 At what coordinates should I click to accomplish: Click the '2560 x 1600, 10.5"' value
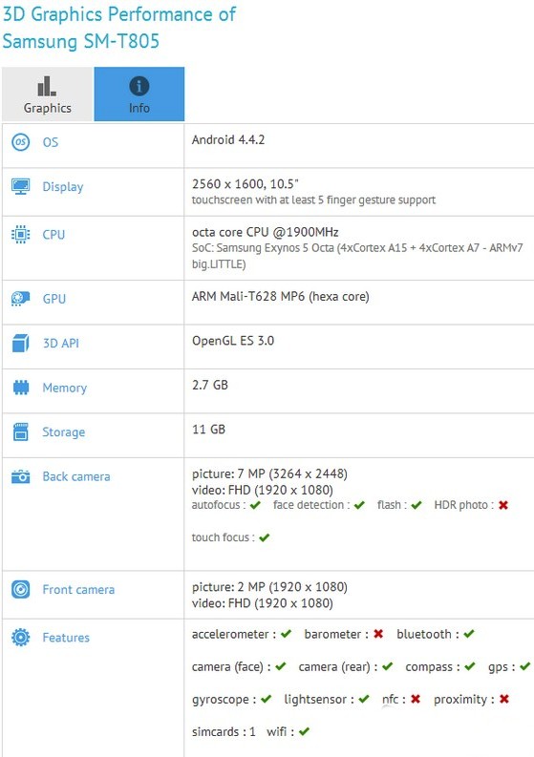(x=245, y=184)
